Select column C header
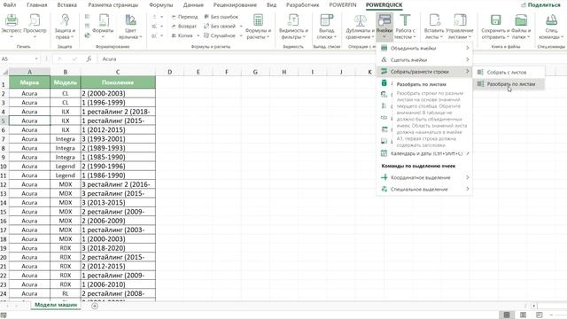This screenshot has width=567, height=319. (118, 72)
